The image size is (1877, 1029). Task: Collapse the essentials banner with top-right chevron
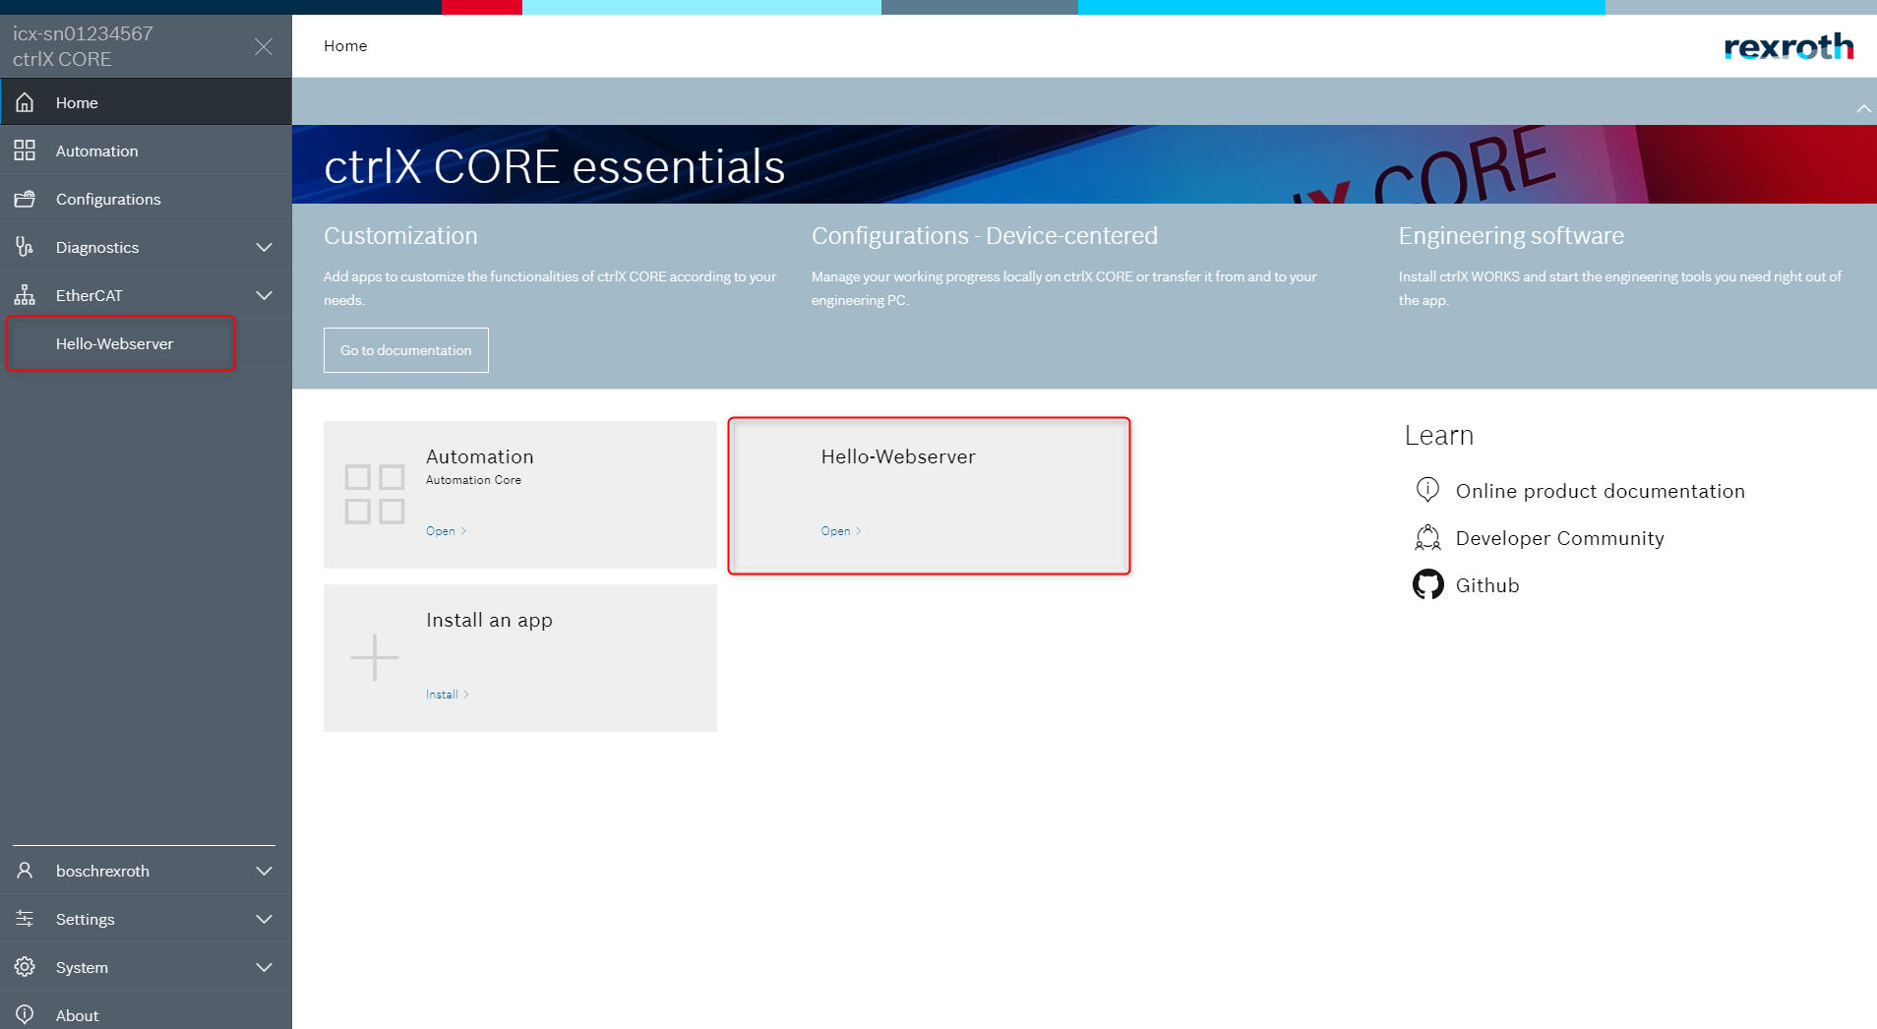pos(1863,109)
